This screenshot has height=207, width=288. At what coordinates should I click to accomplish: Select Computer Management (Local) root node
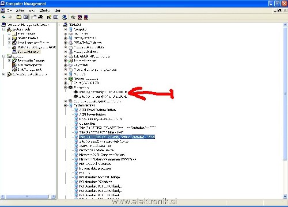[x=28, y=25]
